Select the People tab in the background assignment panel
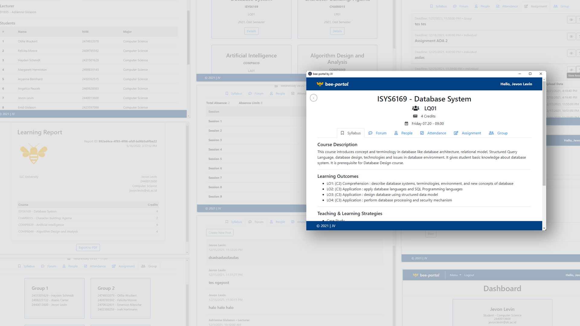The height and width of the screenshot is (326, 580). [x=482, y=6]
